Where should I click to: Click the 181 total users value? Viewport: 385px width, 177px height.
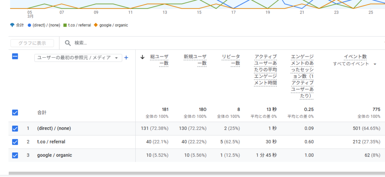pos(165,109)
